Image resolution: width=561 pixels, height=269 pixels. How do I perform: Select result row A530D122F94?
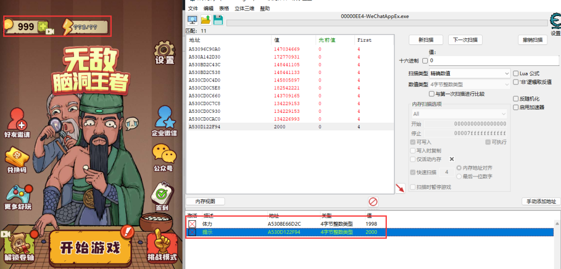[290, 127]
